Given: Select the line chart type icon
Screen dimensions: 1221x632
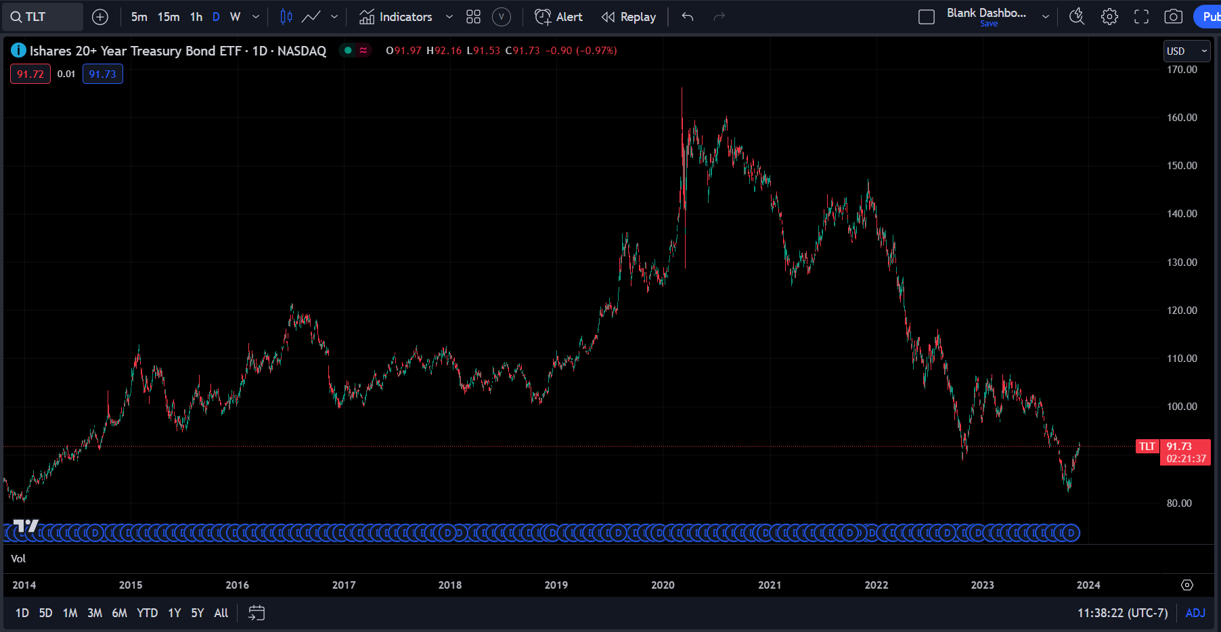Looking at the screenshot, I should point(311,17).
